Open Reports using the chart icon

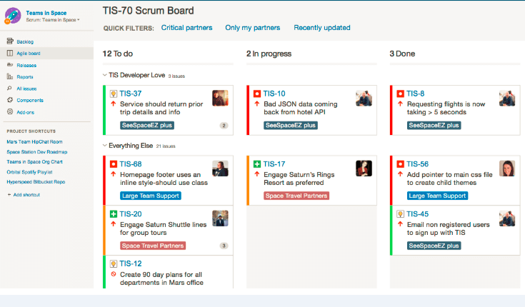click(10, 76)
